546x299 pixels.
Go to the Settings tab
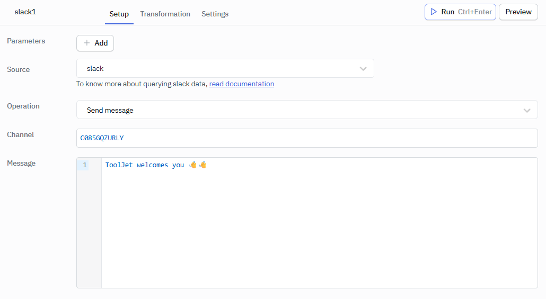(215, 14)
